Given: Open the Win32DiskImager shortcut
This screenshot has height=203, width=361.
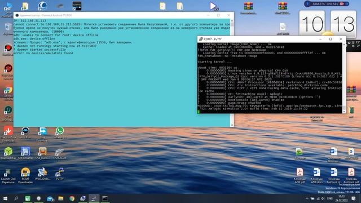Looking at the screenshot, I should [42, 174].
